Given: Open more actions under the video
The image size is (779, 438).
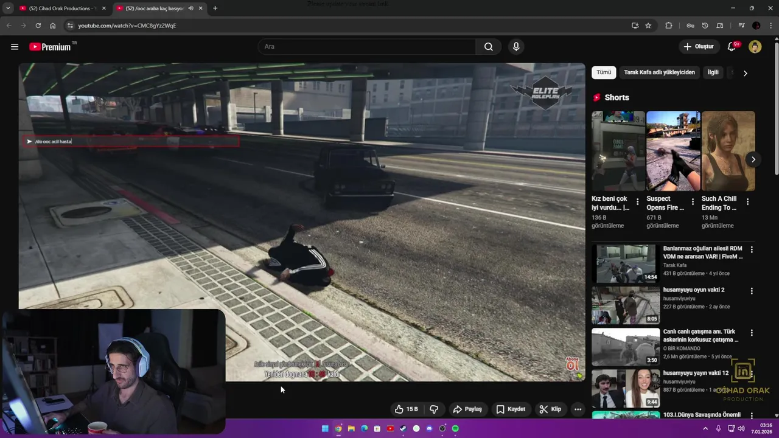Looking at the screenshot, I should (578, 409).
